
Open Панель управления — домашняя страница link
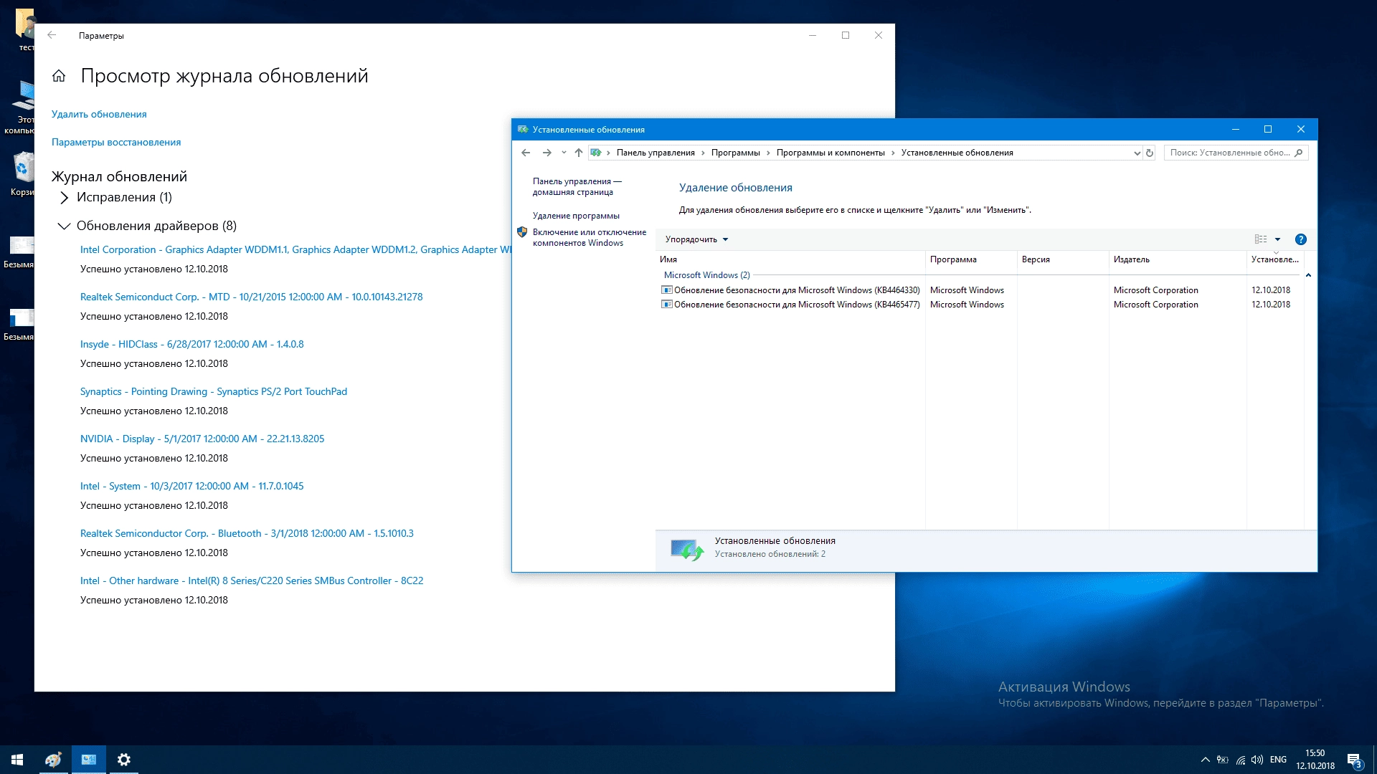(x=577, y=186)
